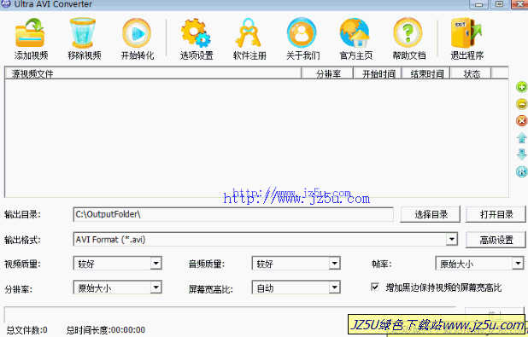Click the output directory path field

coord(233,214)
